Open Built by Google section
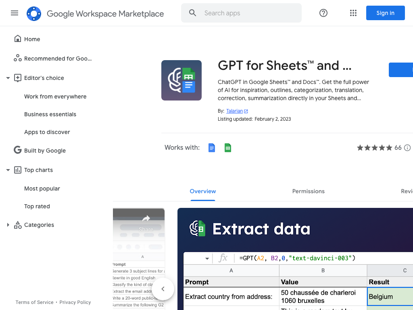The width and height of the screenshot is (413, 310). [45, 151]
